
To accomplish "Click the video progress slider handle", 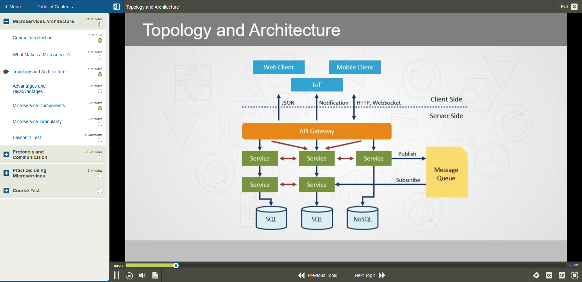I will click(176, 265).
